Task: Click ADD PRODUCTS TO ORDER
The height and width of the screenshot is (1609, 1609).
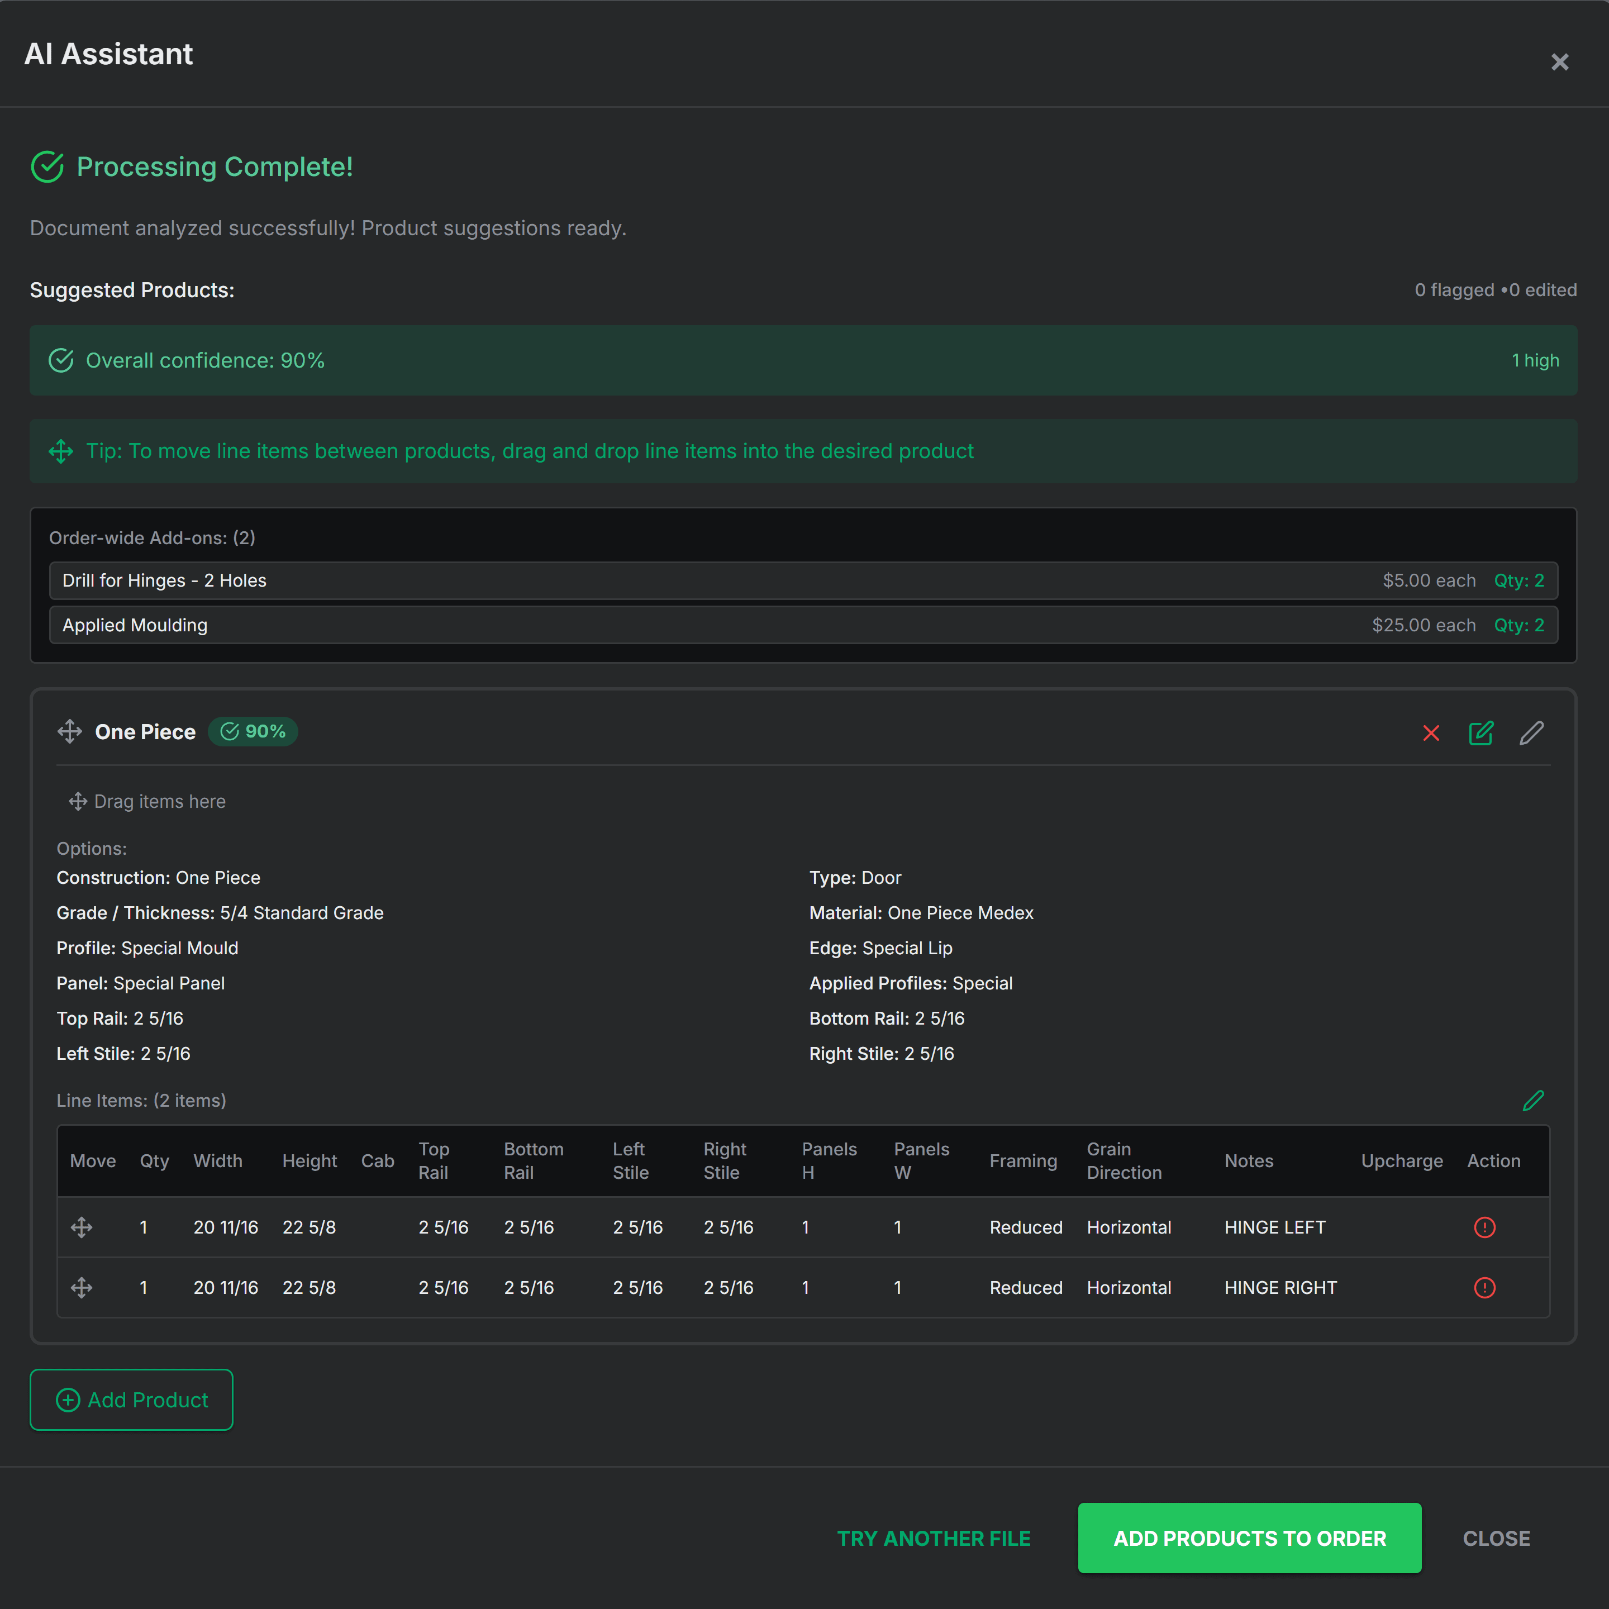Action: (x=1249, y=1538)
